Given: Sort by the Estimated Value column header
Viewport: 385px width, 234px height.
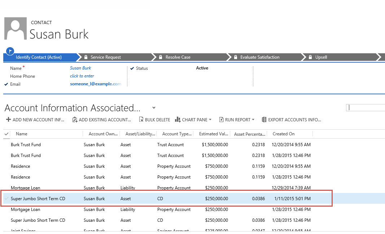Looking at the screenshot, I should click(213, 134).
